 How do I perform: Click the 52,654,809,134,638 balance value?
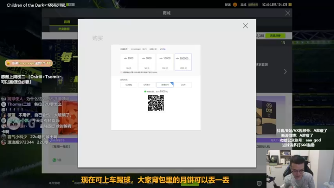pos(275,5)
